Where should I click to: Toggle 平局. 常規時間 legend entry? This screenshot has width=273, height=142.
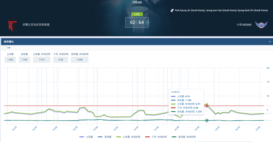(x=156, y=137)
